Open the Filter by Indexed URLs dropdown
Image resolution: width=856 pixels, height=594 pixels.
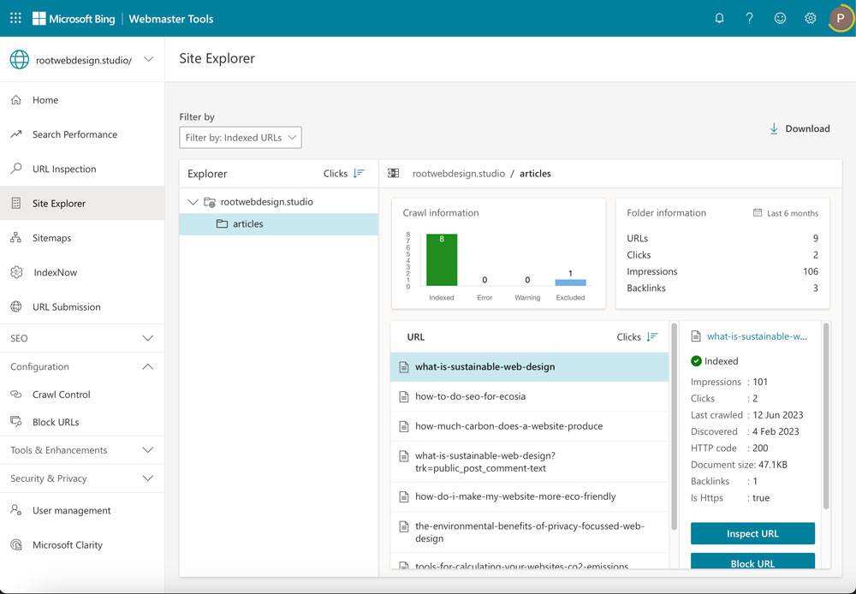(x=241, y=138)
